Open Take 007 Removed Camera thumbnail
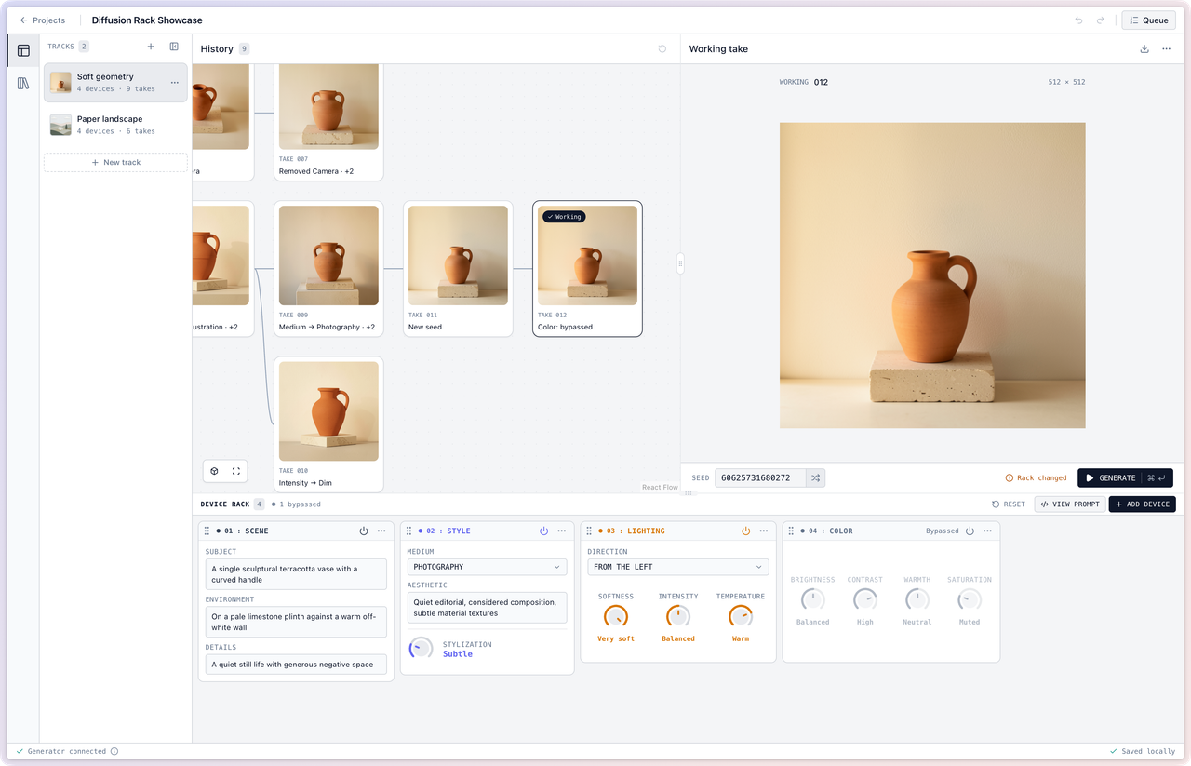This screenshot has height=766, width=1191. click(x=328, y=106)
